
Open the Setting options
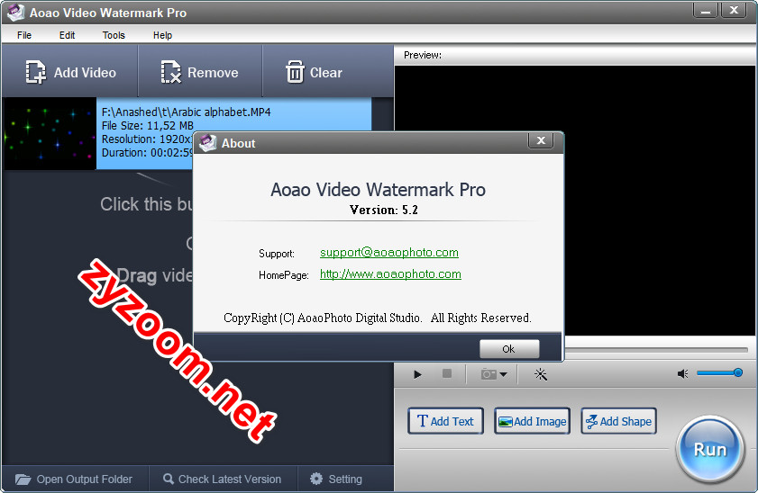336,479
